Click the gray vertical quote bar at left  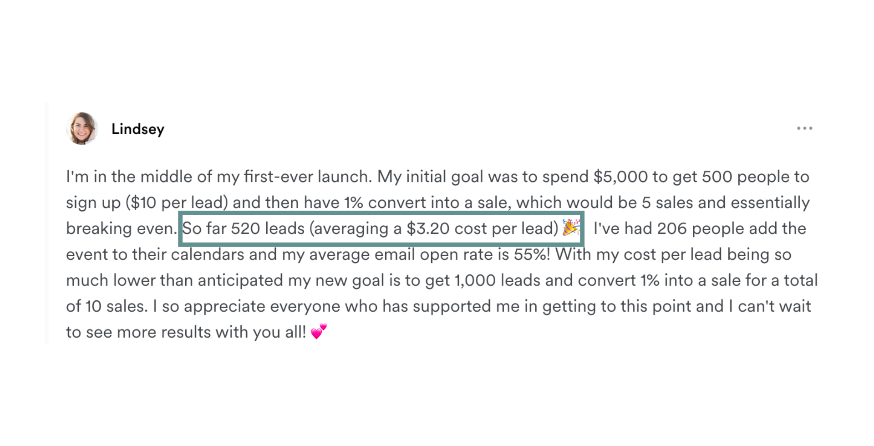tap(46, 223)
